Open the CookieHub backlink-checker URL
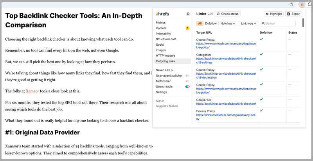 point(226,104)
